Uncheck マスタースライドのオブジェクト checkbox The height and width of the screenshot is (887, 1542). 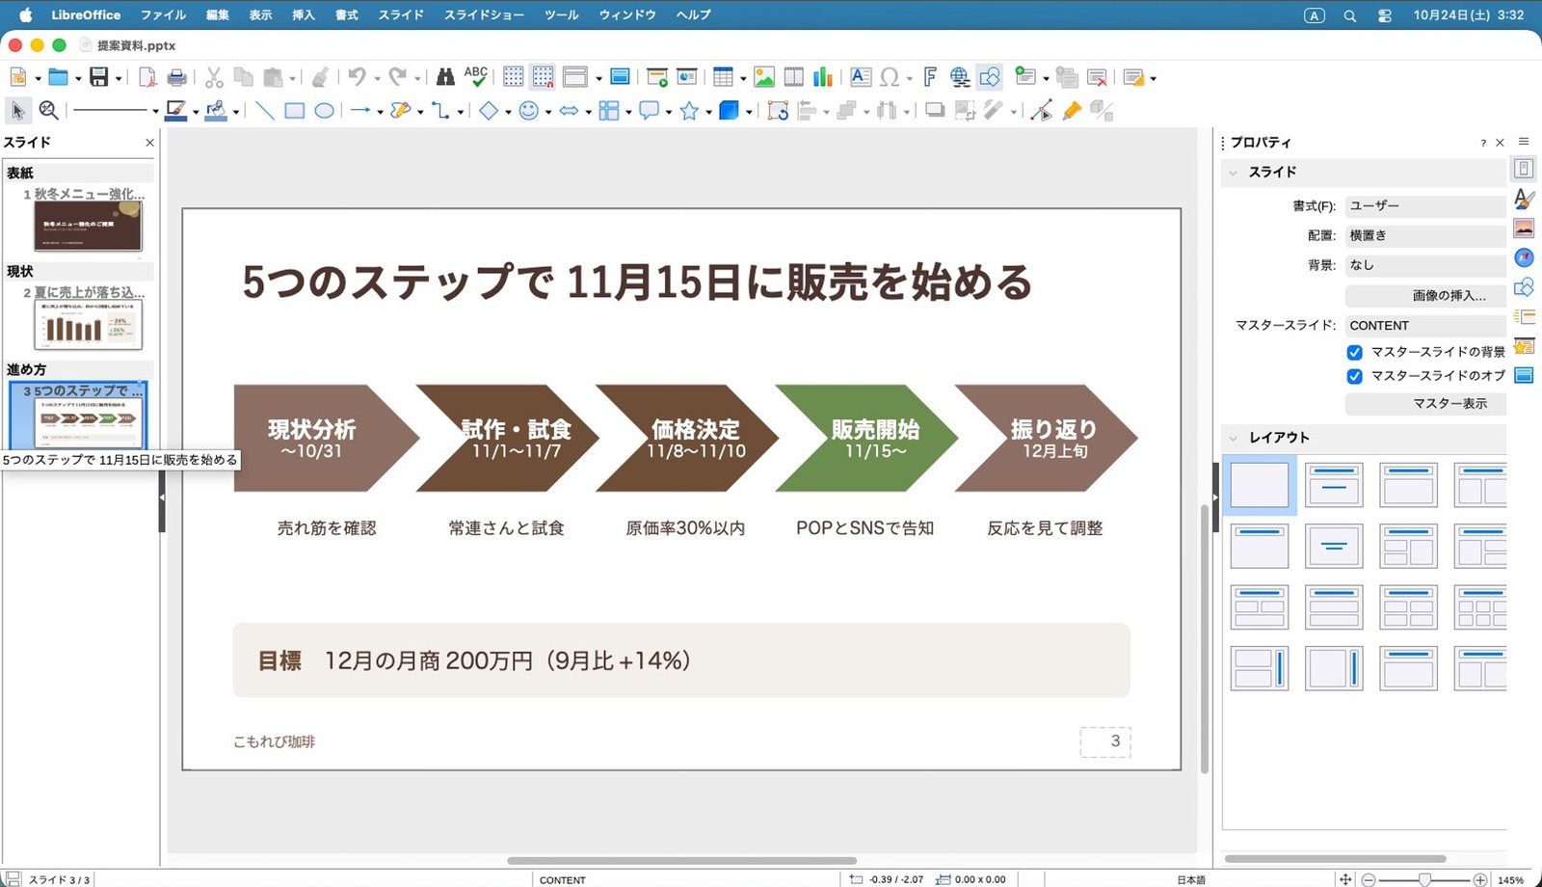1354,376
